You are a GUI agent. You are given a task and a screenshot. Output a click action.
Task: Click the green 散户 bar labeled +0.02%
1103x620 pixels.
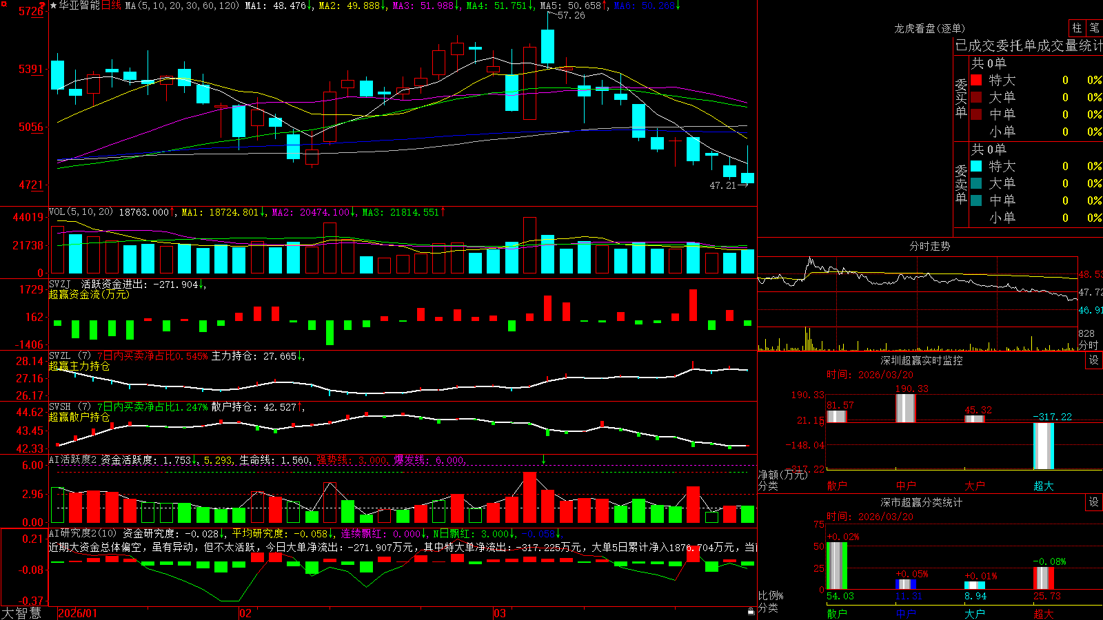click(x=837, y=566)
